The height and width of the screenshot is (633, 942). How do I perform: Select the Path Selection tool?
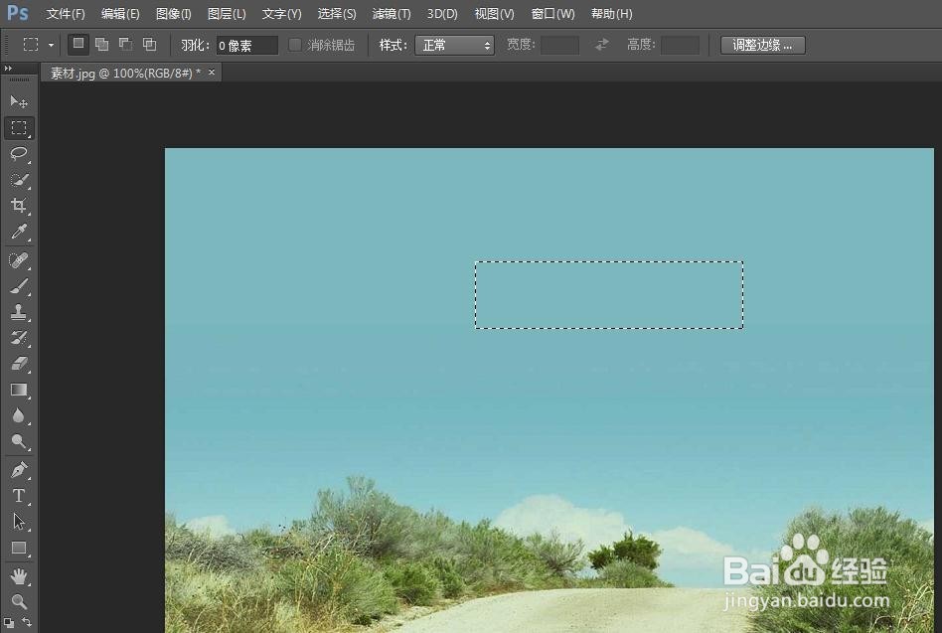[x=19, y=522]
